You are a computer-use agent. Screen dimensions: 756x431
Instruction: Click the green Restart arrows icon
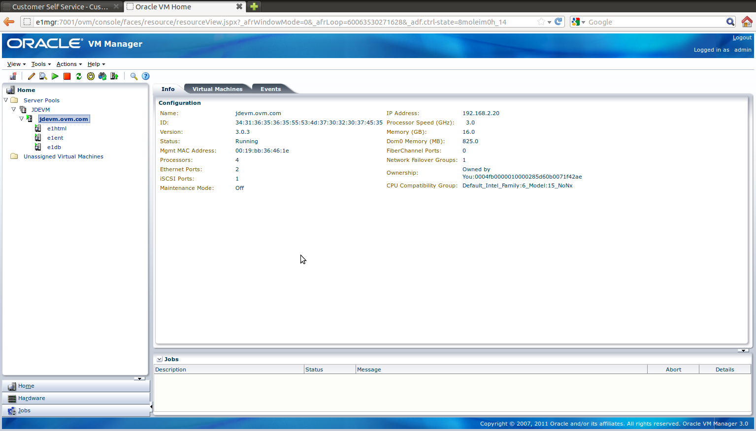click(x=79, y=76)
